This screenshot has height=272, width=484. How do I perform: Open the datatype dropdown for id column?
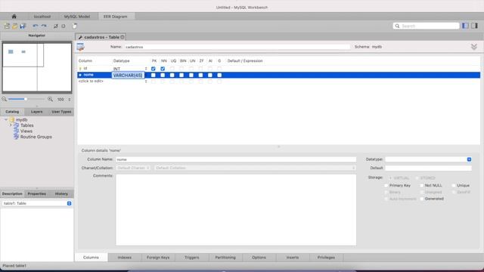click(x=146, y=69)
